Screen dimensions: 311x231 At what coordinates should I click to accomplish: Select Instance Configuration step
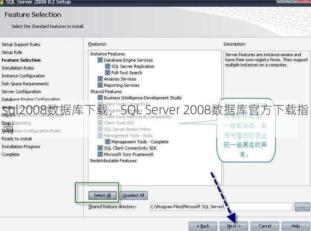[x=23, y=76]
